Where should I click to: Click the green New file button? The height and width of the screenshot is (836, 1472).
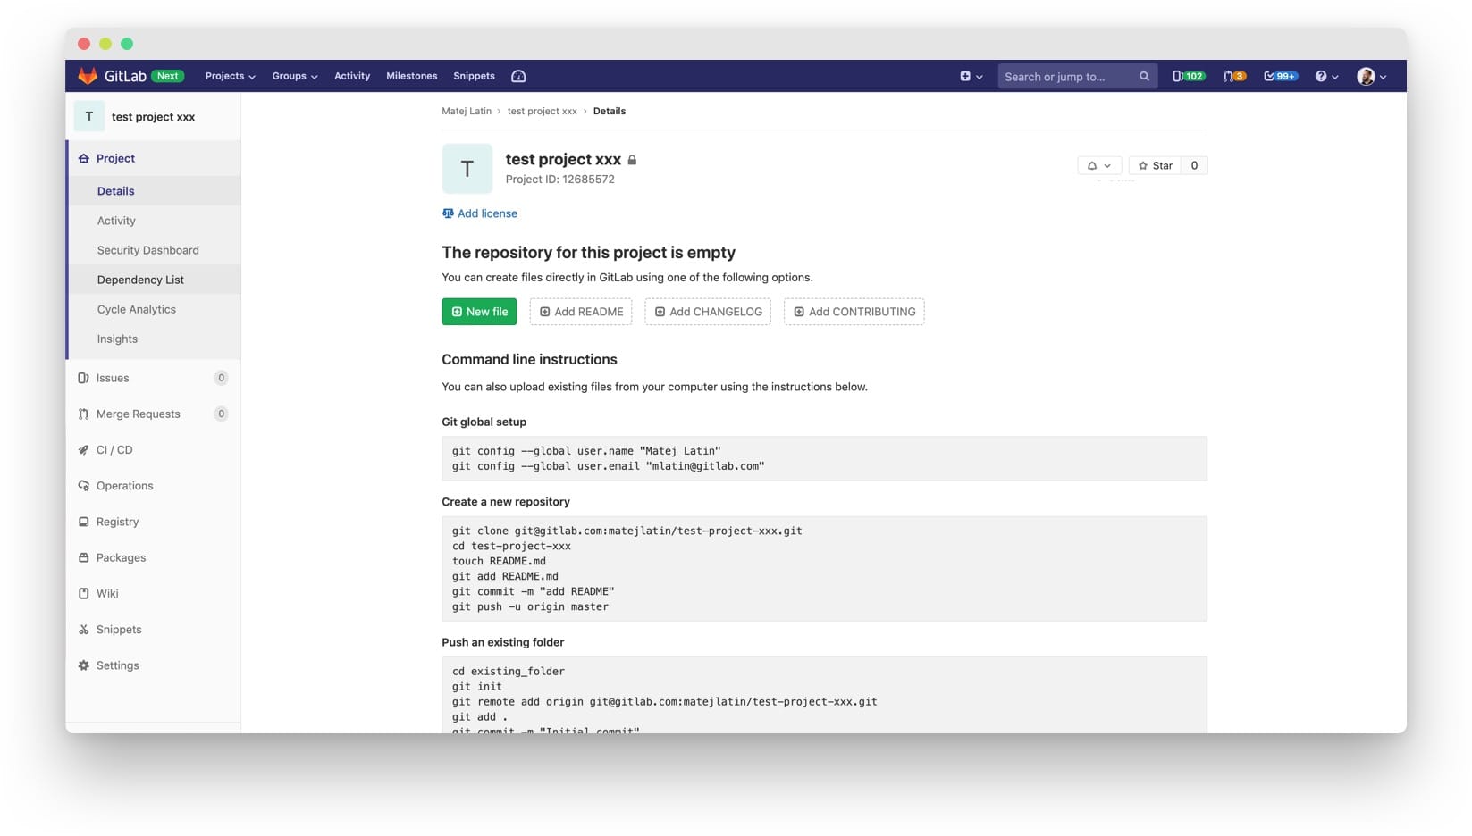click(479, 312)
